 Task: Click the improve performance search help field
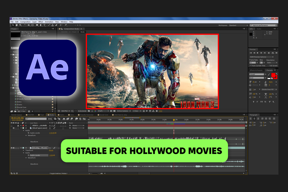pos(264,25)
